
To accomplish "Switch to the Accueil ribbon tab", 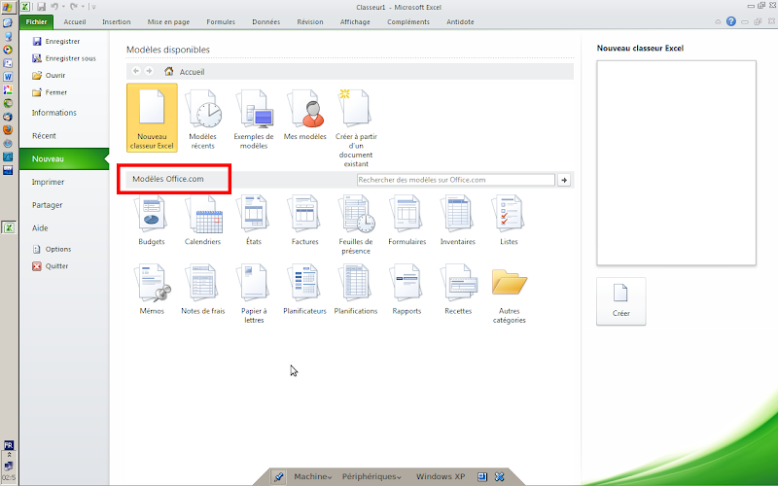I will point(75,21).
